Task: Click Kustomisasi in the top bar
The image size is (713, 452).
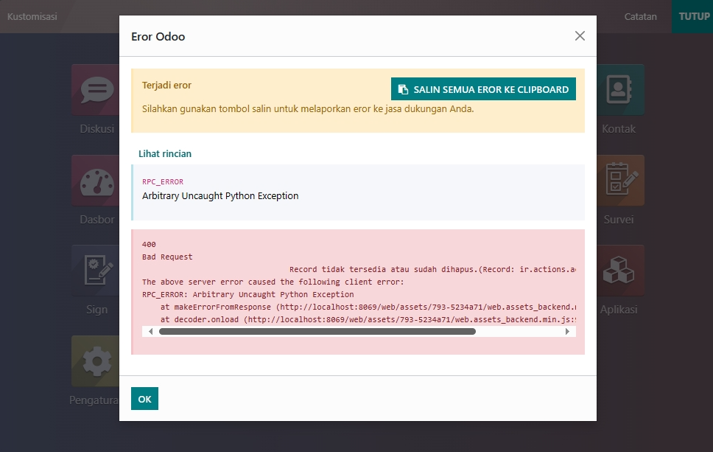Action: tap(32, 16)
